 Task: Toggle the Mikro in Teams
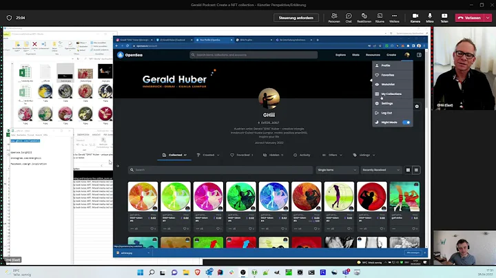coord(430,18)
